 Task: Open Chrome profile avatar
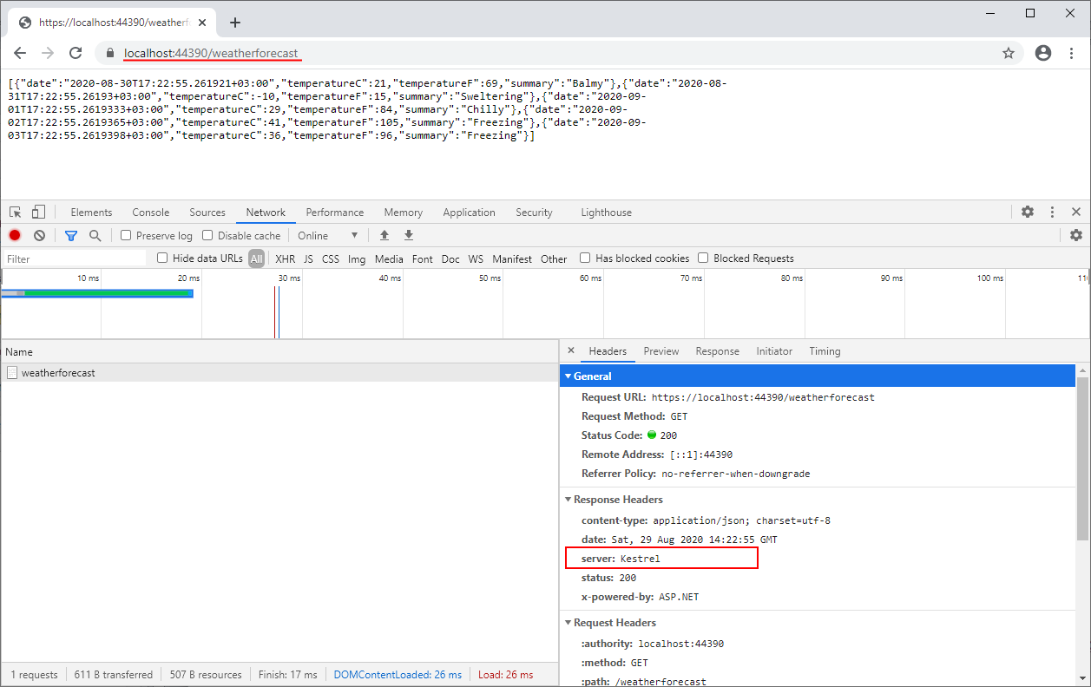click(1043, 53)
